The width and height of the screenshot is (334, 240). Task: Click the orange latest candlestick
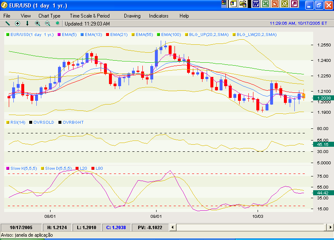[x=304, y=96]
